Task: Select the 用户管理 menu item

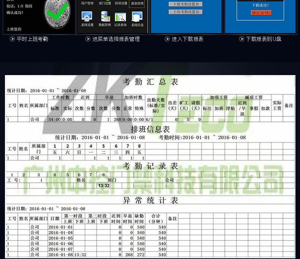Action: click(87, 3)
